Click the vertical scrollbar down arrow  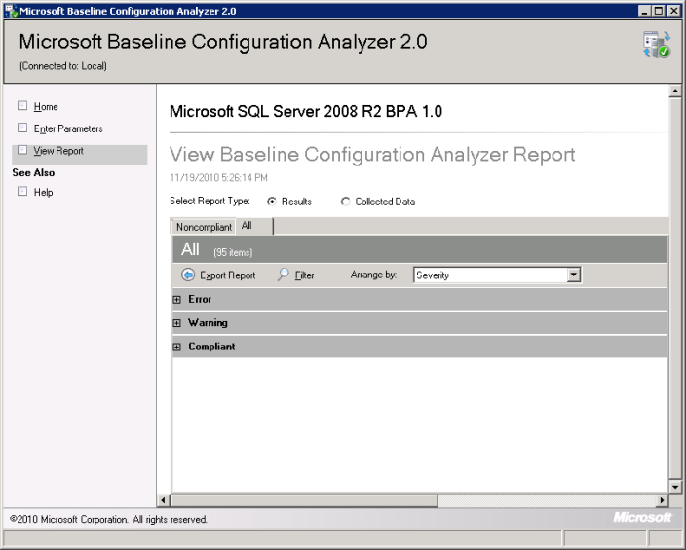675,486
